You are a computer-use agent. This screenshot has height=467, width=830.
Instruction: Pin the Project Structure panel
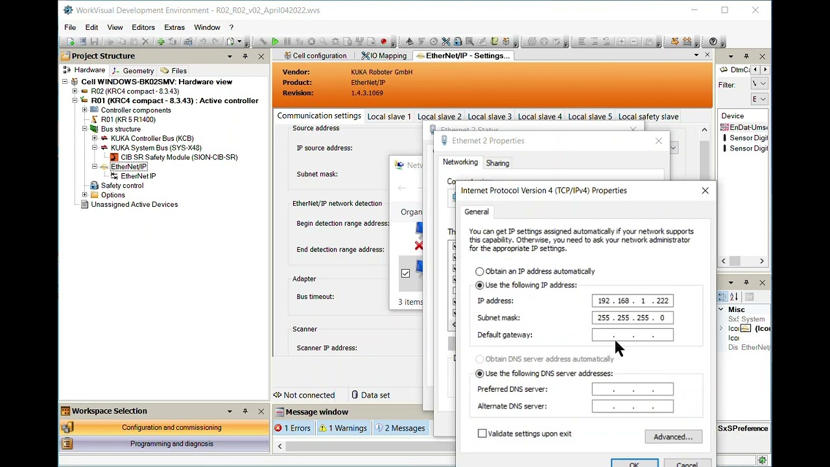click(245, 56)
